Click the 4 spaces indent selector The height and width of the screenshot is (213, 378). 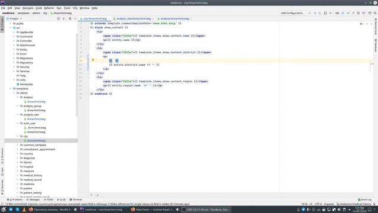[329, 204]
